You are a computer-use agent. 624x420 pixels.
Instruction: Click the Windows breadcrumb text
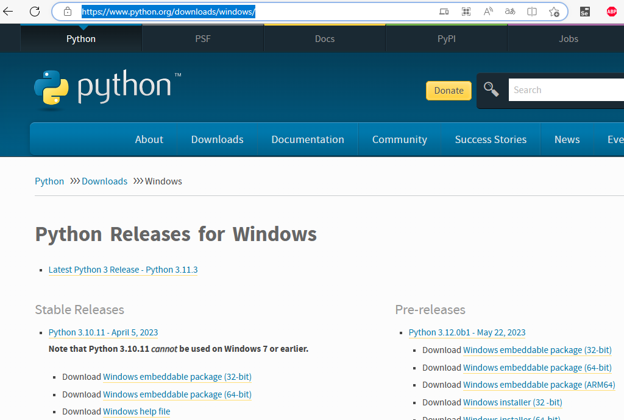(x=163, y=181)
